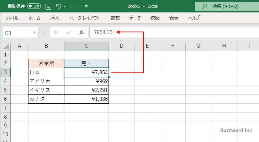259x142 pixels.
Task: Select row 1 header
Action: click(x=5, y=55)
